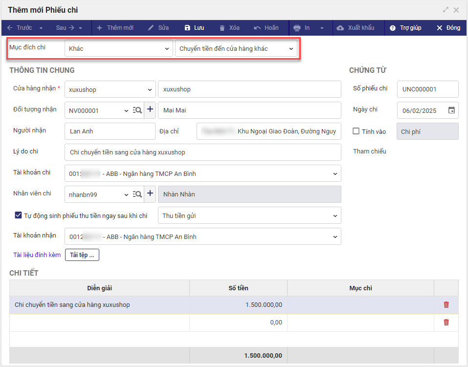
Task: Delete the first detail row with trash icon
Action: (x=446, y=305)
